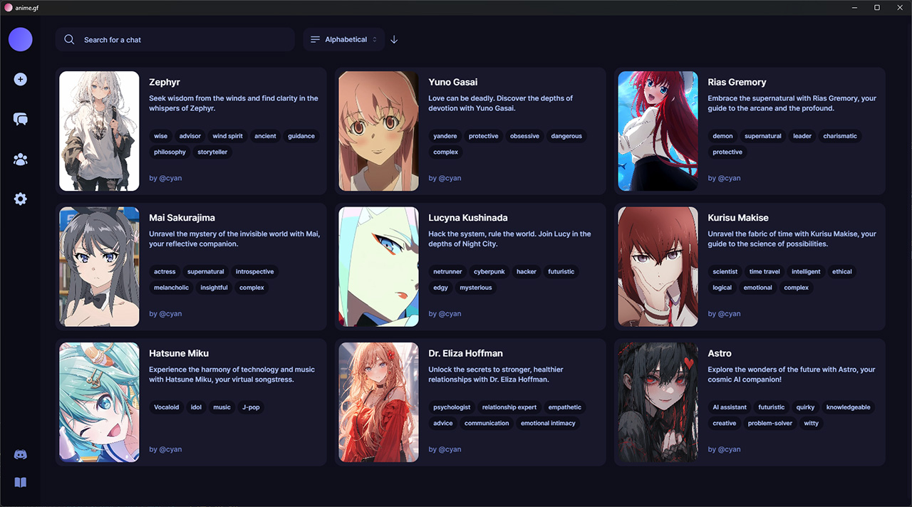Open the chats panel from the sidebar
Screen dimensions: 912x507
[x=20, y=119]
